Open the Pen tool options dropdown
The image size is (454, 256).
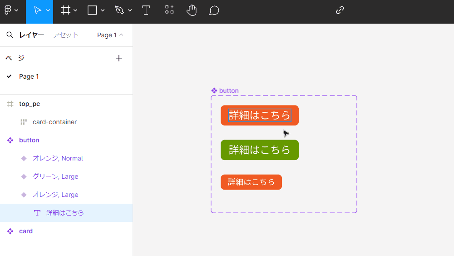(x=130, y=10)
